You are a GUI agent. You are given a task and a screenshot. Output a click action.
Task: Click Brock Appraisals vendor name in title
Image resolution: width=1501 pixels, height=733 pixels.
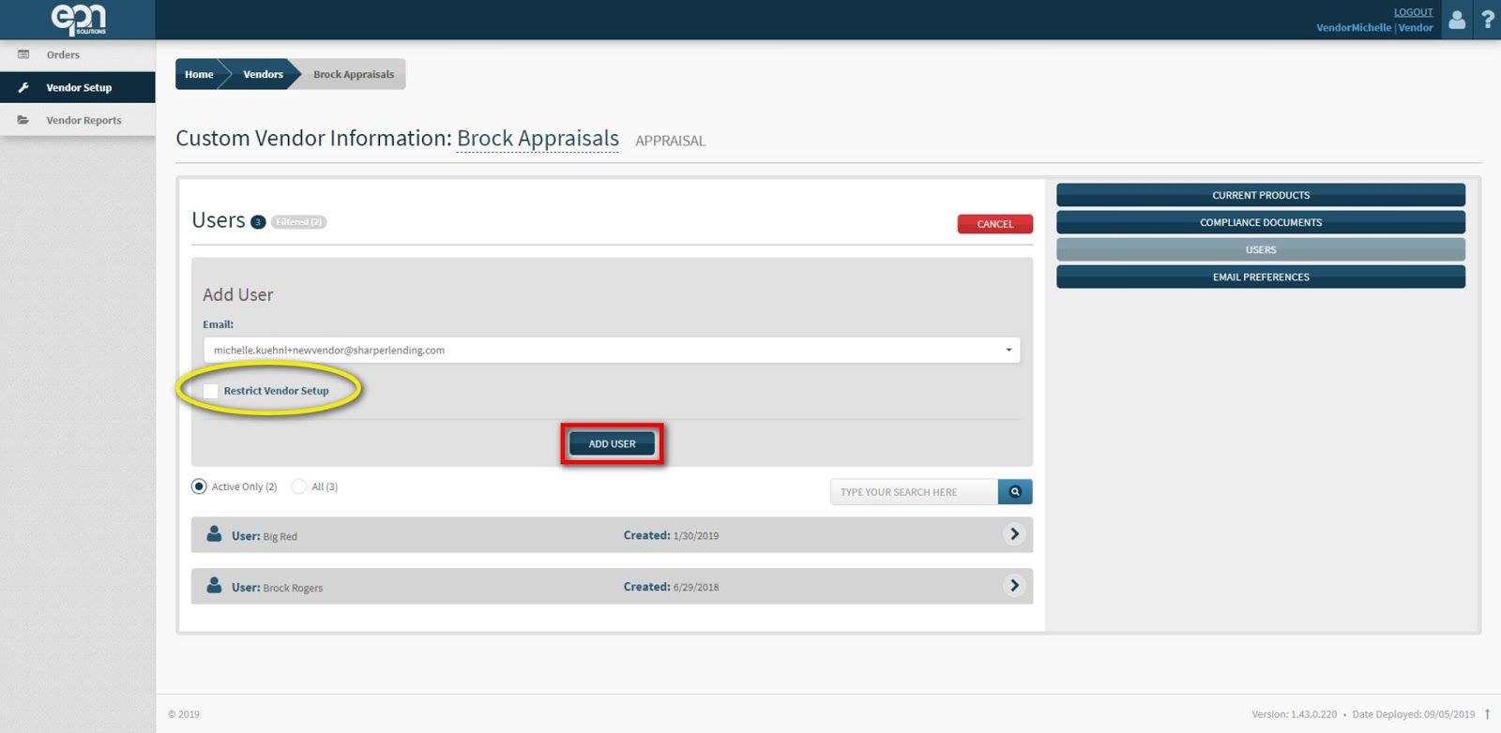[x=538, y=138]
